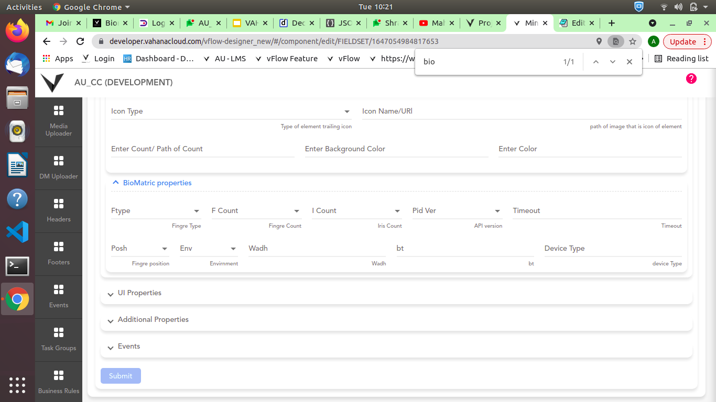Switch to VAH browser tab
716x402 pixels.
click(x=250, y=23)
